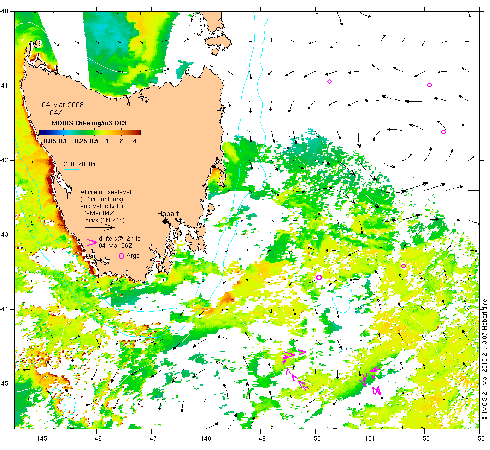Click the longitude 147 axis label
The image size is (490, 450).
pyautogui.click(x=151, y=439)
